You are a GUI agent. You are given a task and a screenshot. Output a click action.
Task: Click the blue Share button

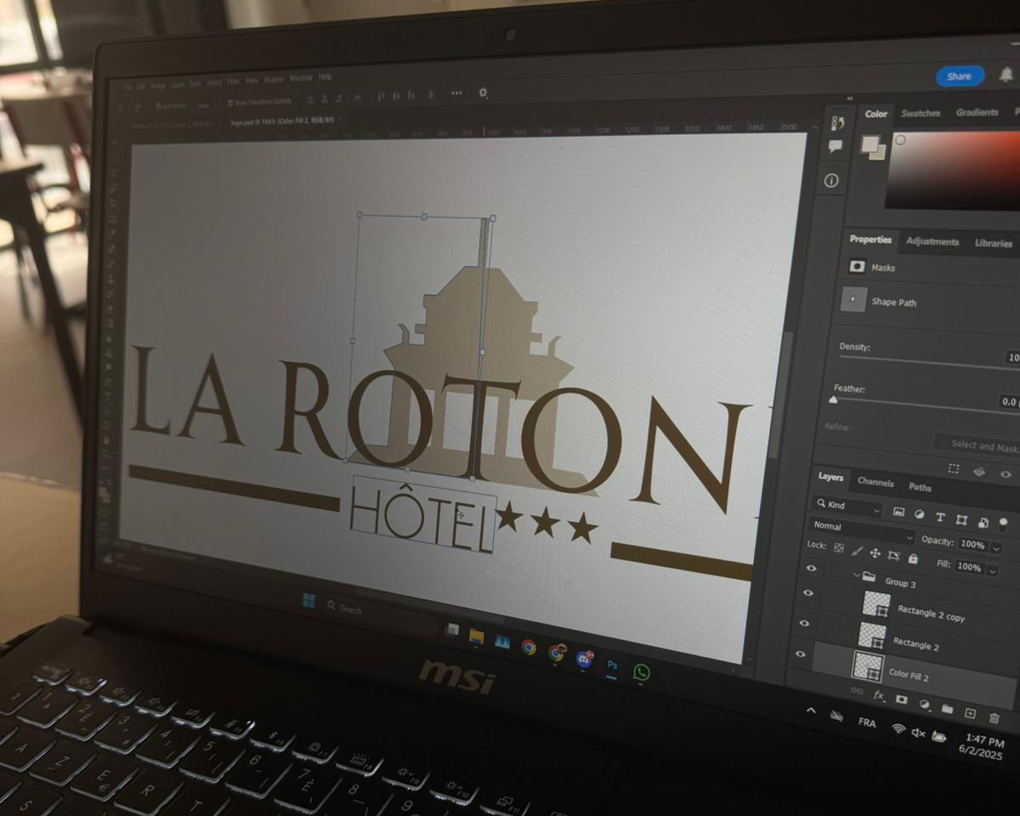[960, 76]
